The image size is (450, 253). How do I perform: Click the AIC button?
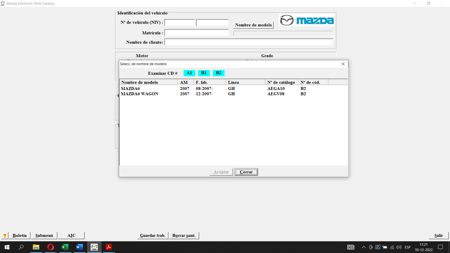71,236
